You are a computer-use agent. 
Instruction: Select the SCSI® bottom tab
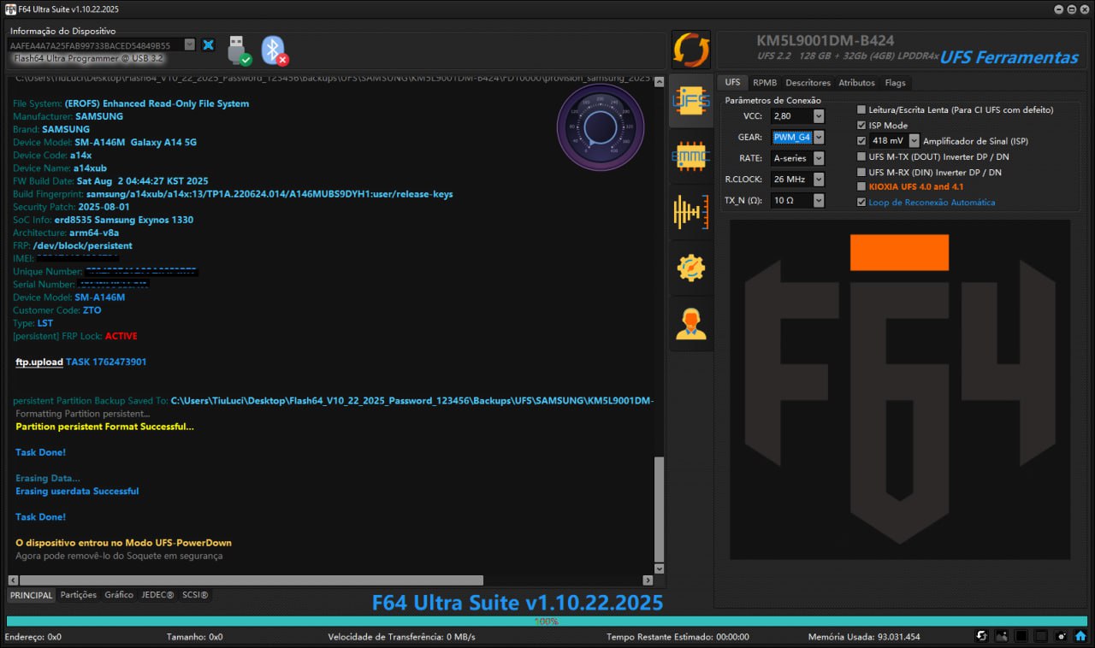coord(195,595)
